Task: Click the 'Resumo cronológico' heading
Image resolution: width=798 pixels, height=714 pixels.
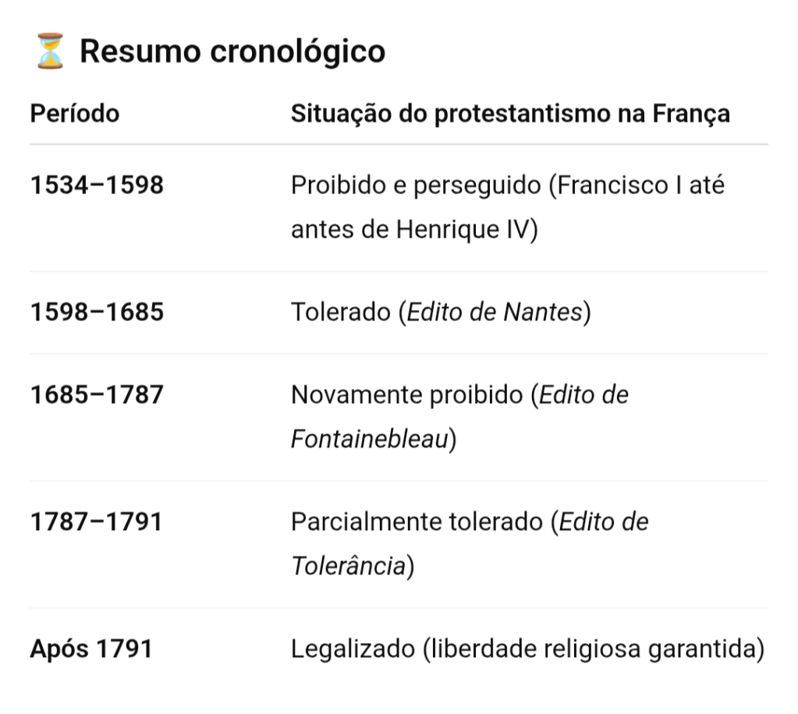Action: click(232, 51)
